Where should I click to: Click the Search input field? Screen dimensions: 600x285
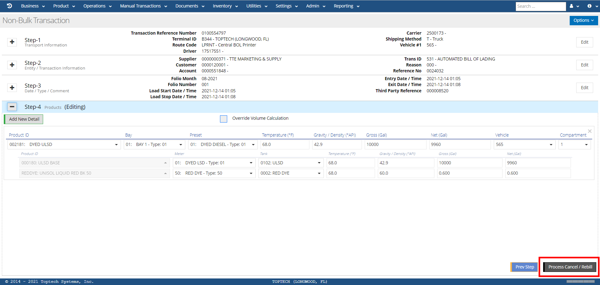[x=540, y=6]
